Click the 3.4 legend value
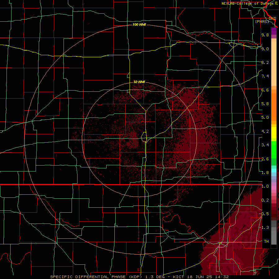279x279 pixels. pos(265,145)
